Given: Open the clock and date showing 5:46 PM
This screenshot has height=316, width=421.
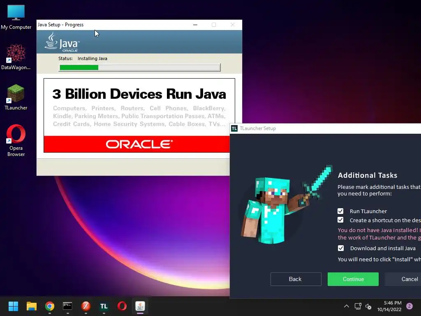Looking at the screenshot, I should pyautogui.click(x=389, y=306).
